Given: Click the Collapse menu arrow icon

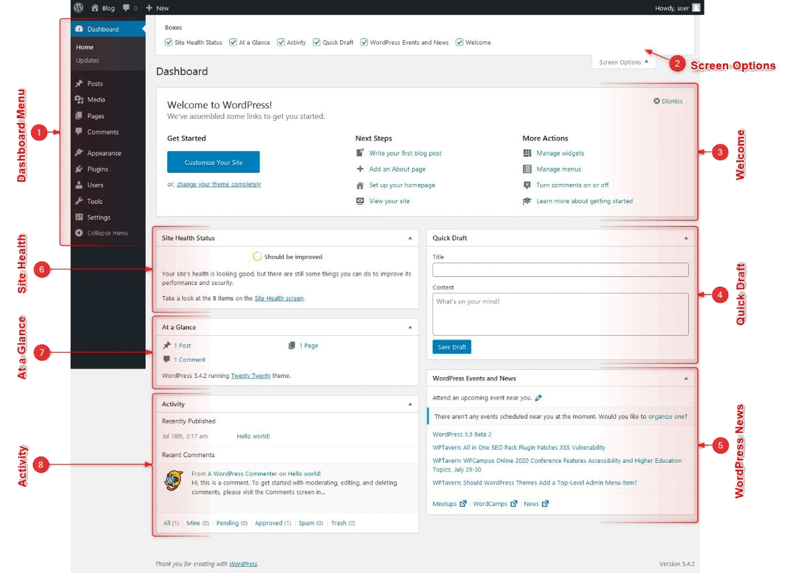Looking at the screenshot, I should point(79,234).
